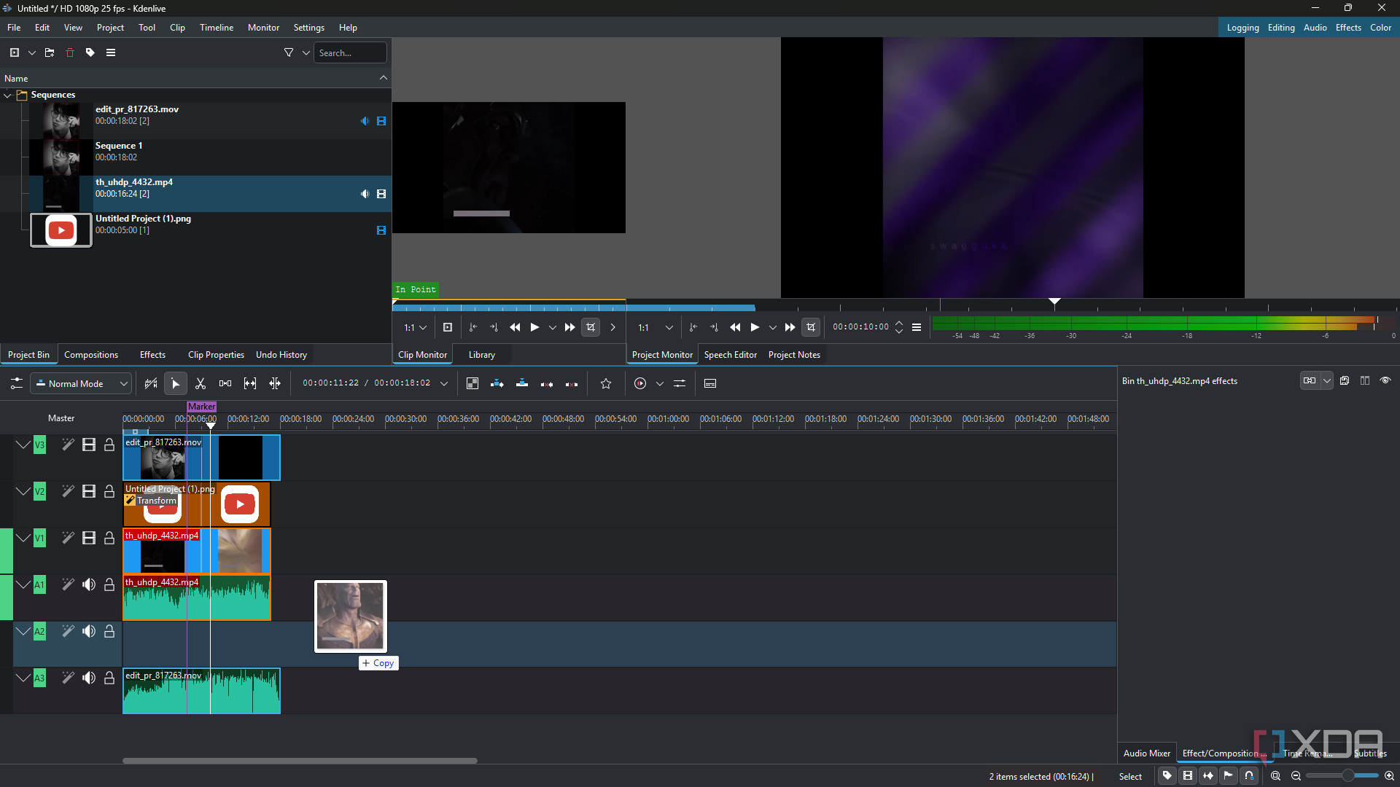
Task: Select the Spacer tool
Action: [x=225, y=383]
